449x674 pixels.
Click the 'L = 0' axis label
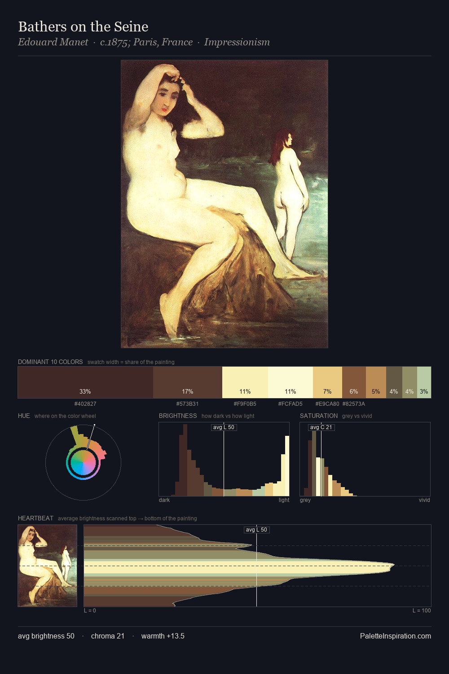point(90,611)
